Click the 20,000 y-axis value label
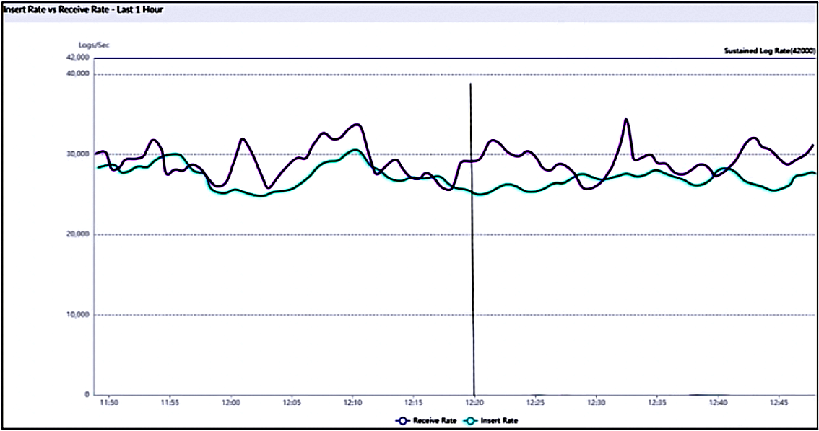The image size is (819, 431). pyautogui.click(x=77, y=234)
